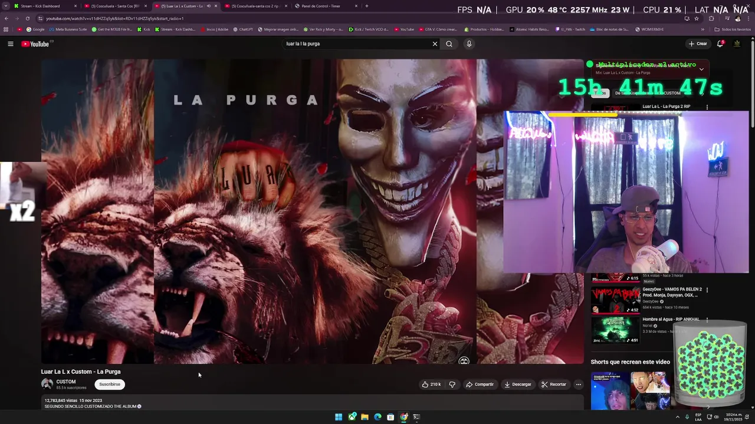
Task: Switch to Stream - Kick Dashboard tab
Action: coord(45,6)
